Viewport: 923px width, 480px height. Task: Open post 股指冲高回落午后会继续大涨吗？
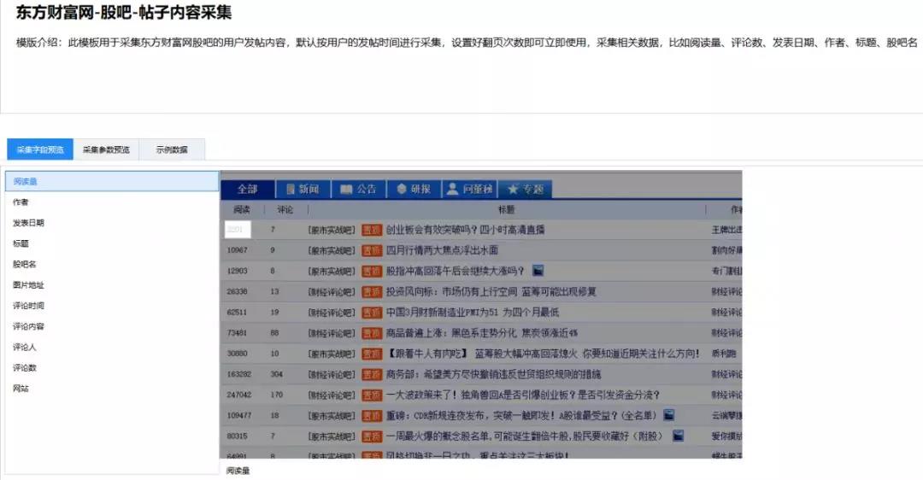point(455,271)
